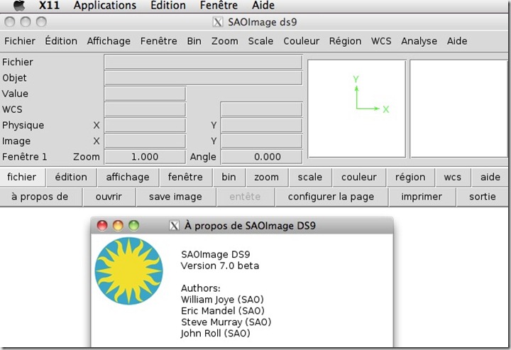Open the Couleur menu
Image resolution: width=511 pixels, height=350 pixels.
point(302,41)
